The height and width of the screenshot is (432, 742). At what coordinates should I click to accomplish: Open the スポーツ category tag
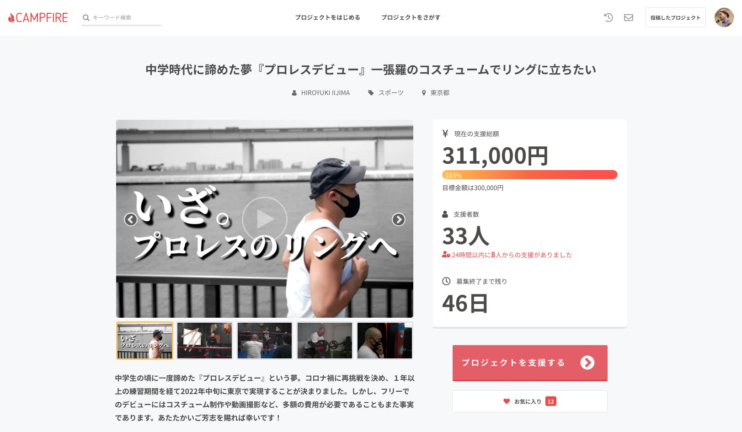pyautogui.click(x=386, y=93)
